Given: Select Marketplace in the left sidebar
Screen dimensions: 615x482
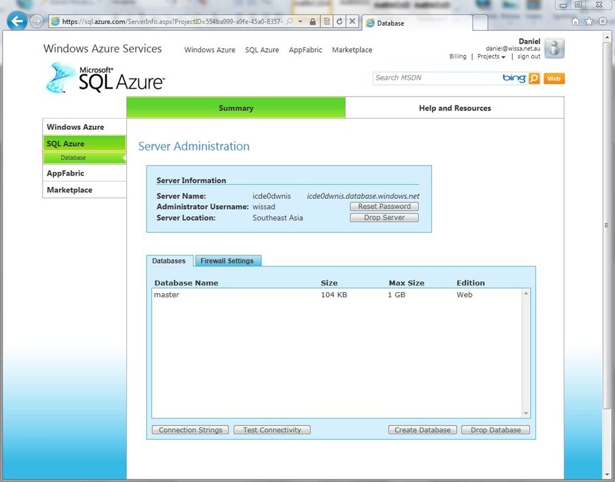Looking at the screenshot, I should pyautogui.click(x=84, y=190).
